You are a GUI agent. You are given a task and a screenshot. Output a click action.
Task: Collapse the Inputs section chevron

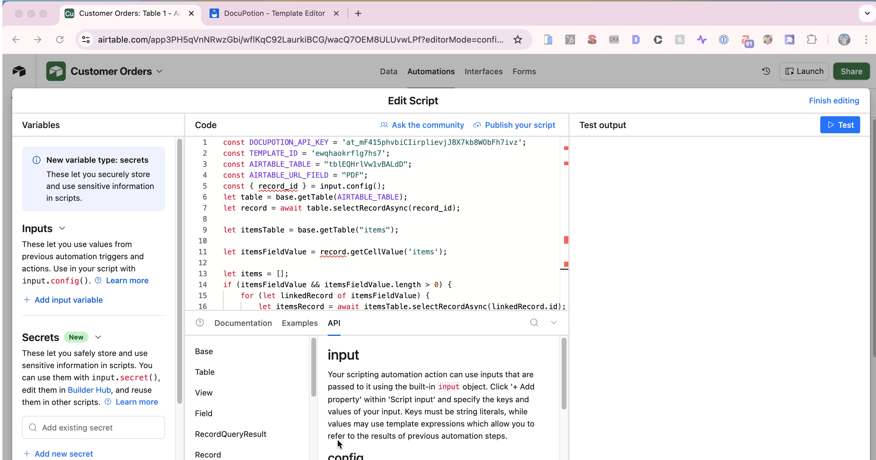click(62, 228)
